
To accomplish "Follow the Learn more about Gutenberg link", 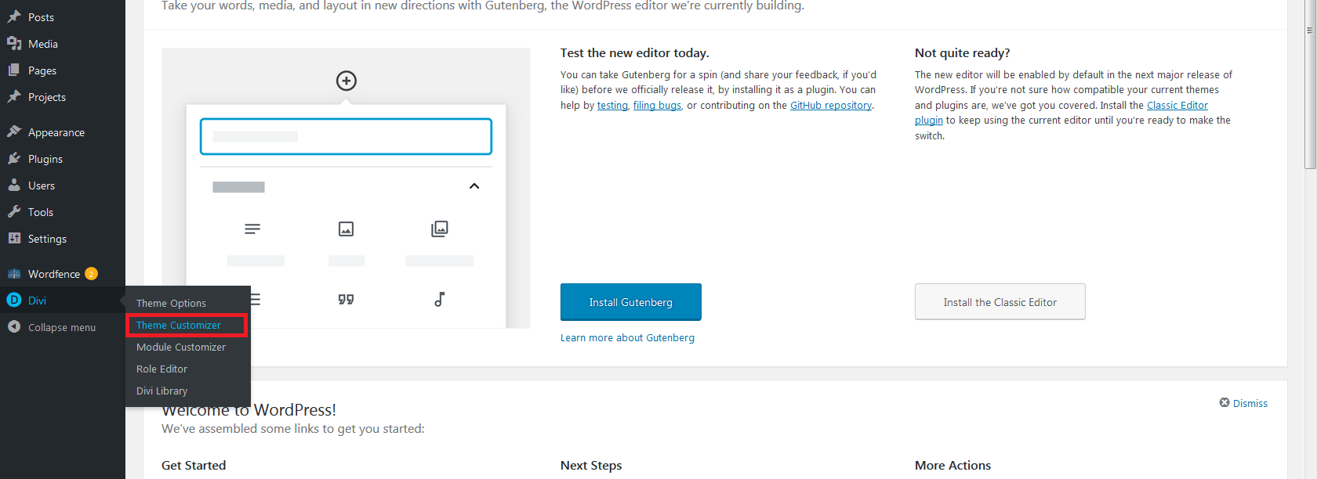I will 627,338.
